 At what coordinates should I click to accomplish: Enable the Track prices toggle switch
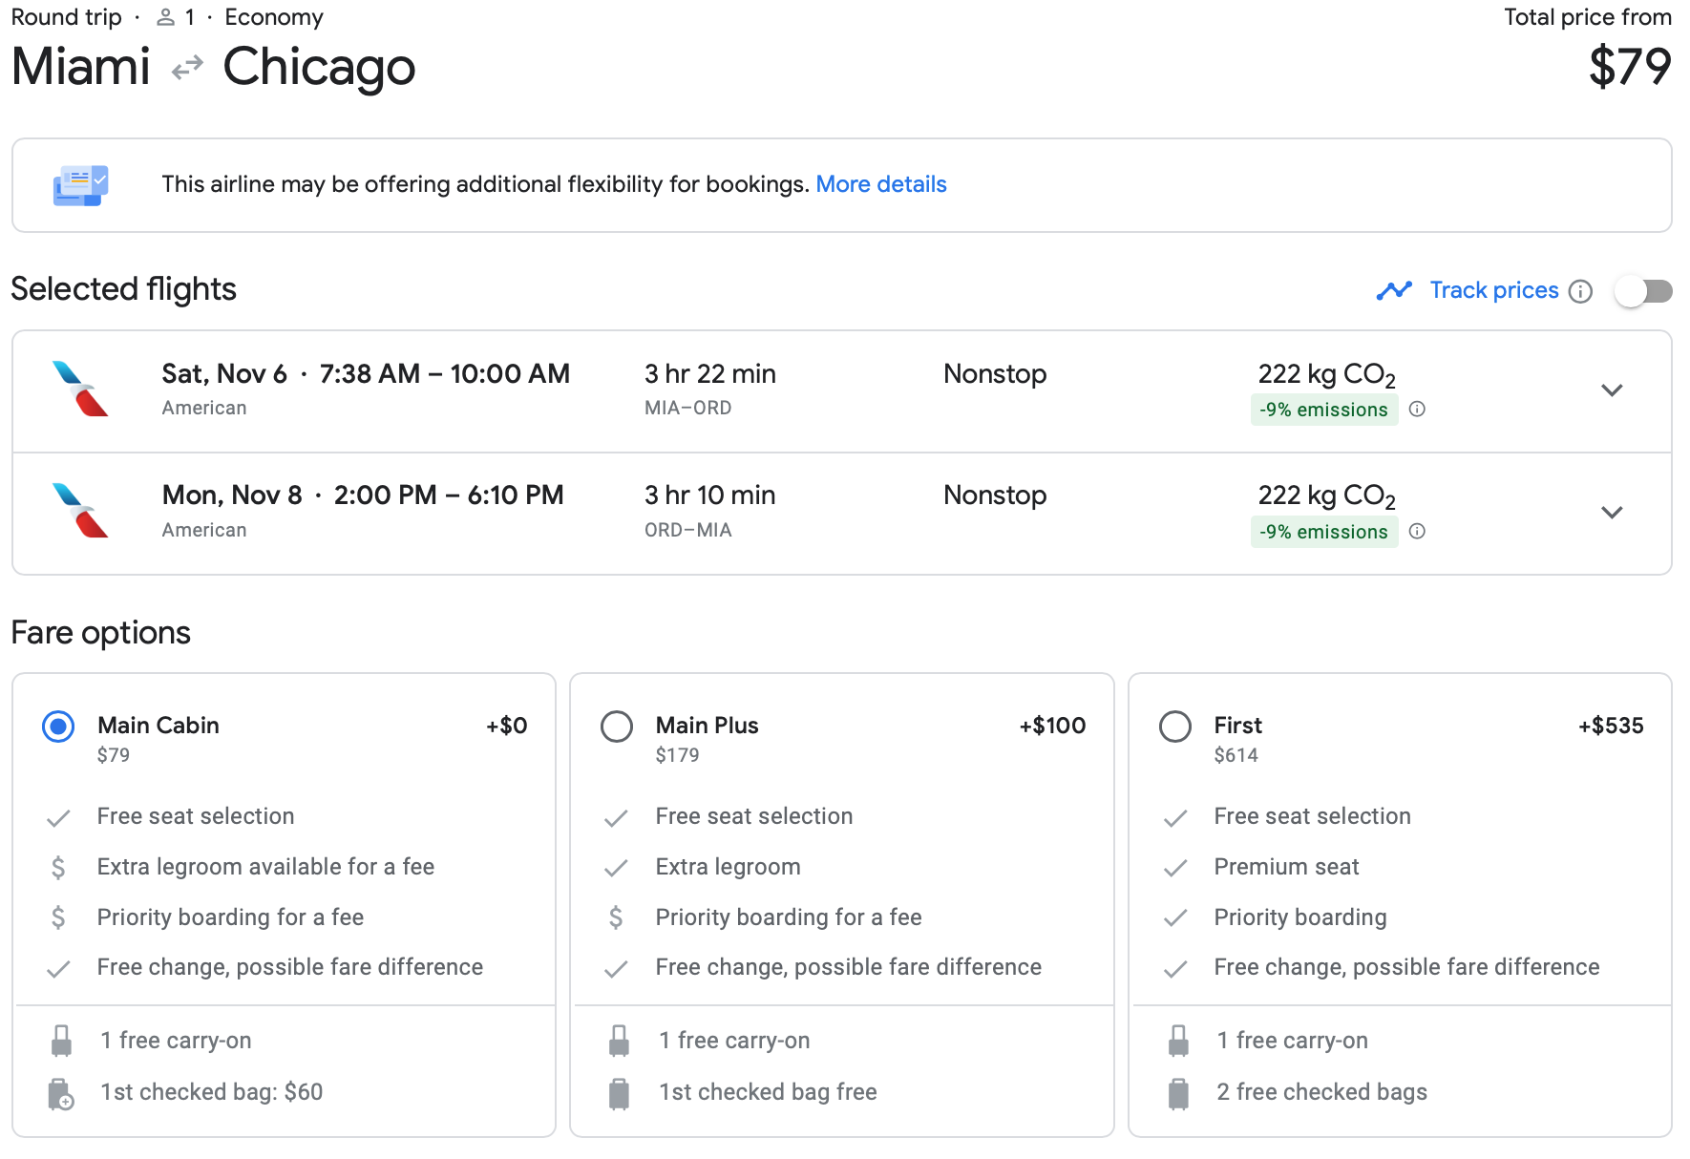(1642, 291)
